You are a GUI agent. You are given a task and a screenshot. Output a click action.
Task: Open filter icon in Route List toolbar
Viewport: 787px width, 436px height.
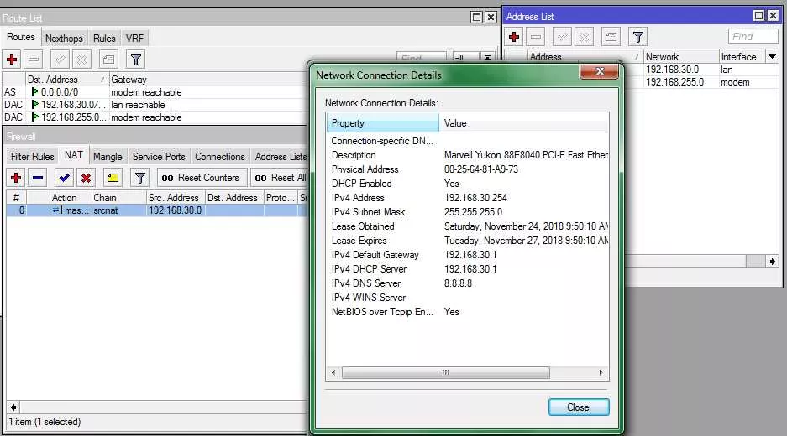(x=135, y=60)
